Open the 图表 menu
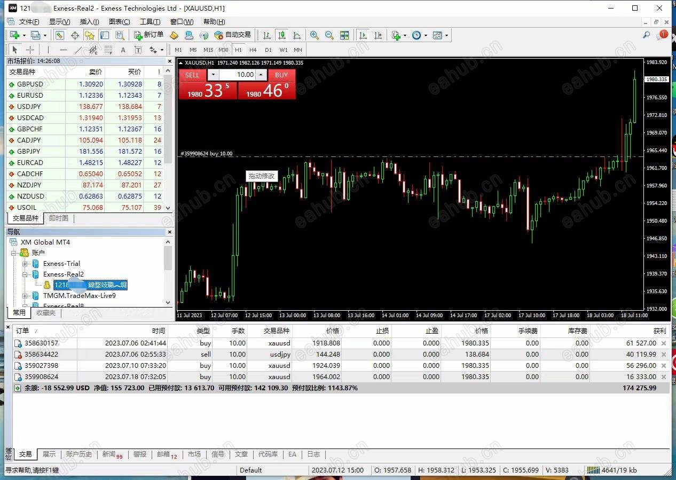Image resolution: width=676 pixels, height=480 pixels. (x=119, y=22)
